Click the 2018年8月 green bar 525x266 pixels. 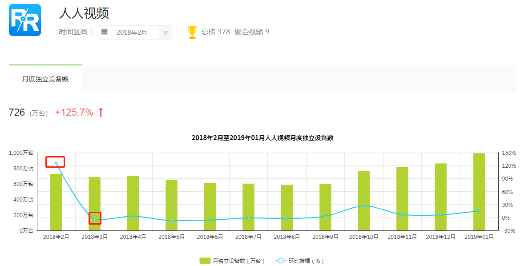click(x=287, y=207)
